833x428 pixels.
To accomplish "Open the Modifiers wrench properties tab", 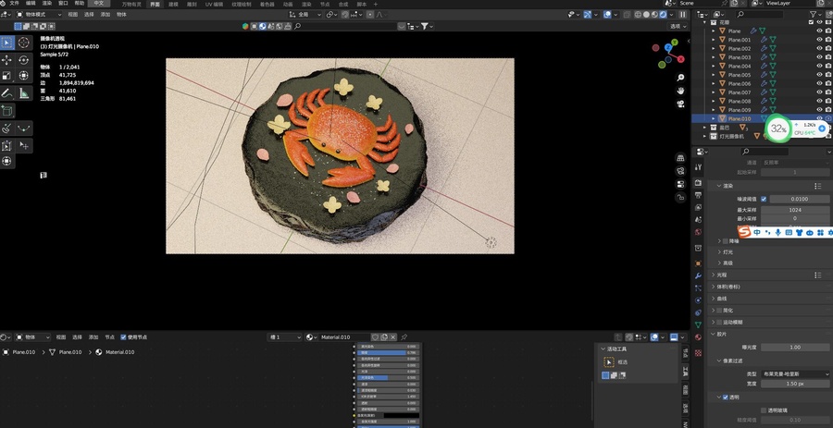I will pos(698,275).
